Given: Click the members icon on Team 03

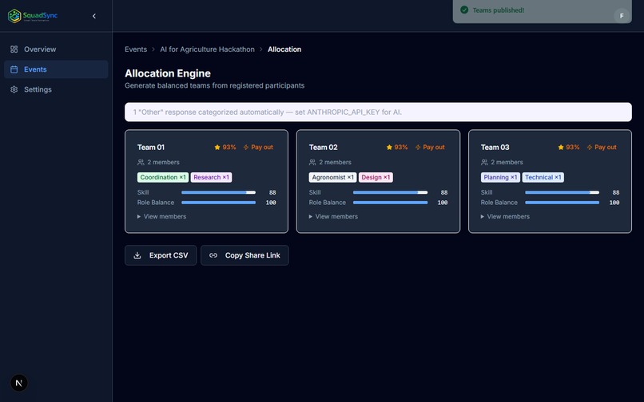Looking at the screenshot, I should (485, 162).
